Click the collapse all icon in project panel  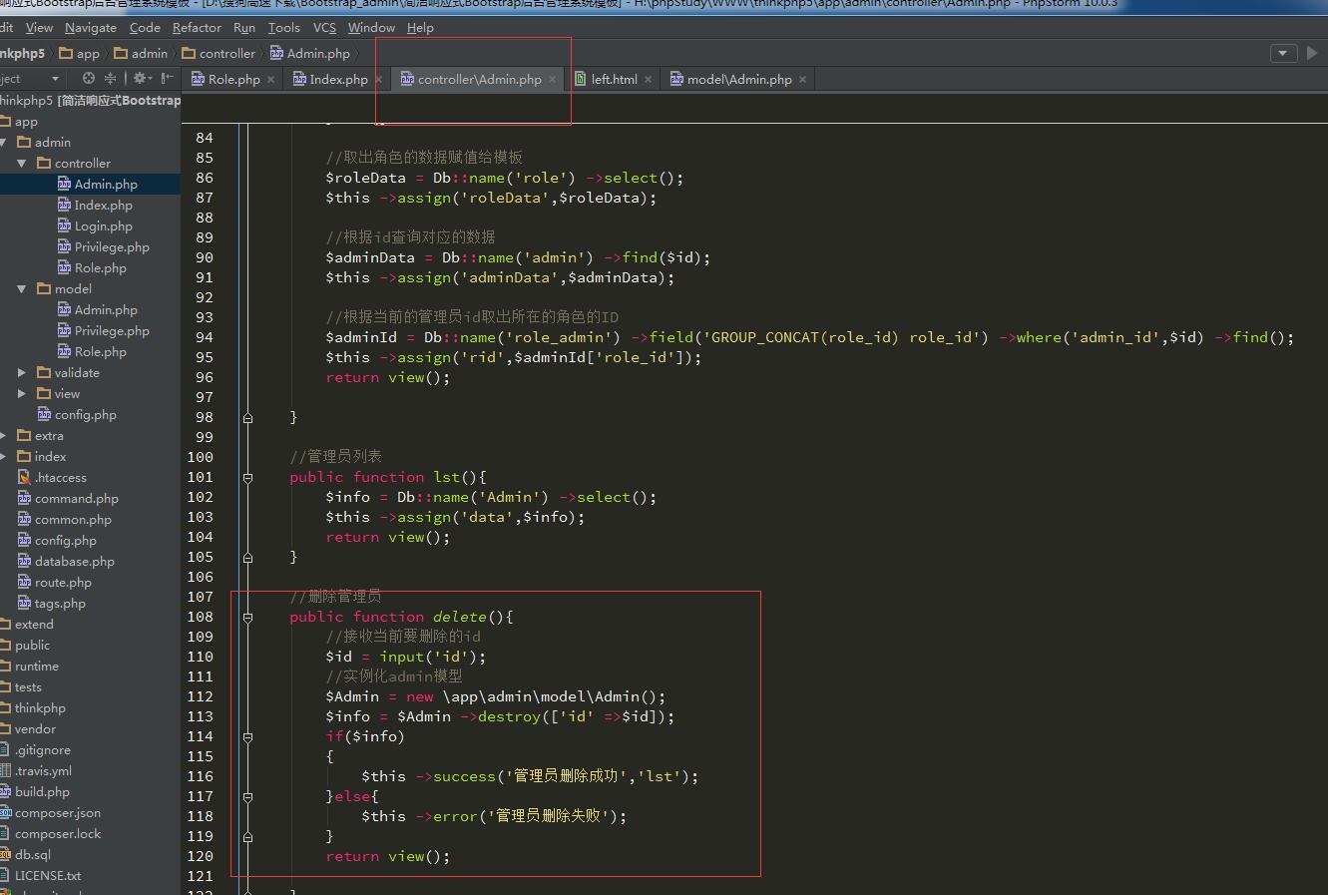(x=110, y=78)
